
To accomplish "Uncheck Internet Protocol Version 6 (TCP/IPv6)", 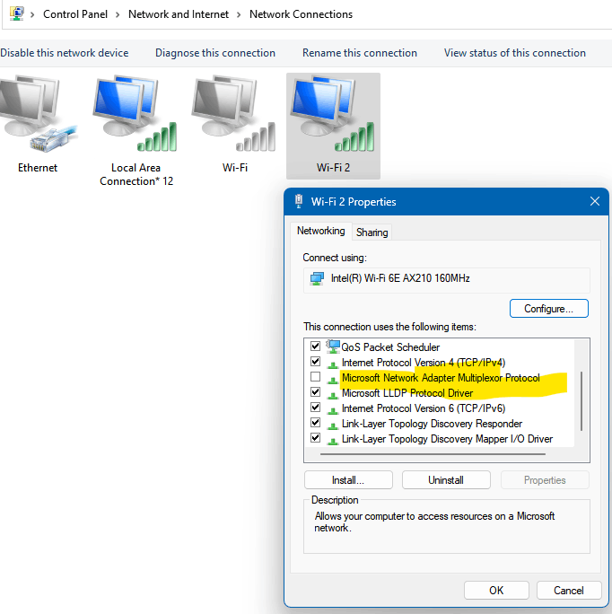I will click(x=315, y=407).
